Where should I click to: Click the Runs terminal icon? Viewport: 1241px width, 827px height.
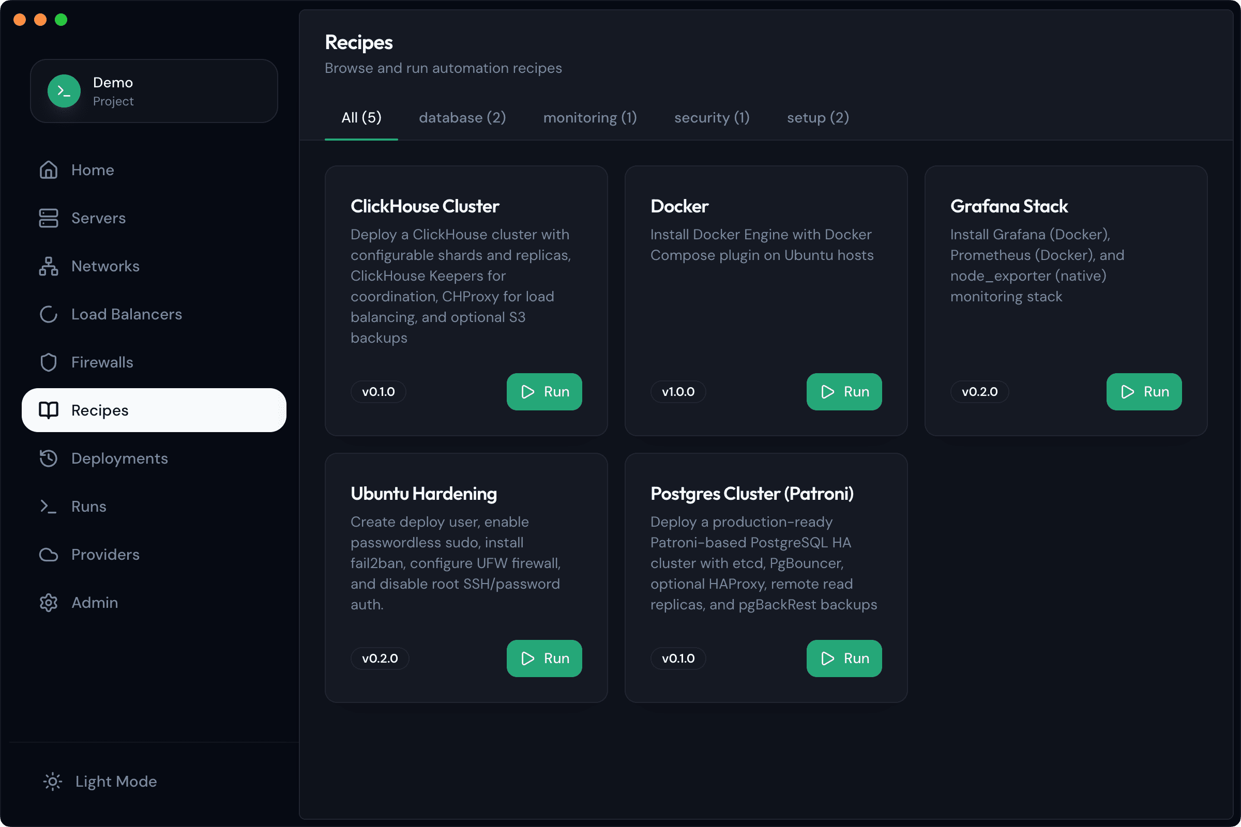pyautogui.click(x=48, y=507)
